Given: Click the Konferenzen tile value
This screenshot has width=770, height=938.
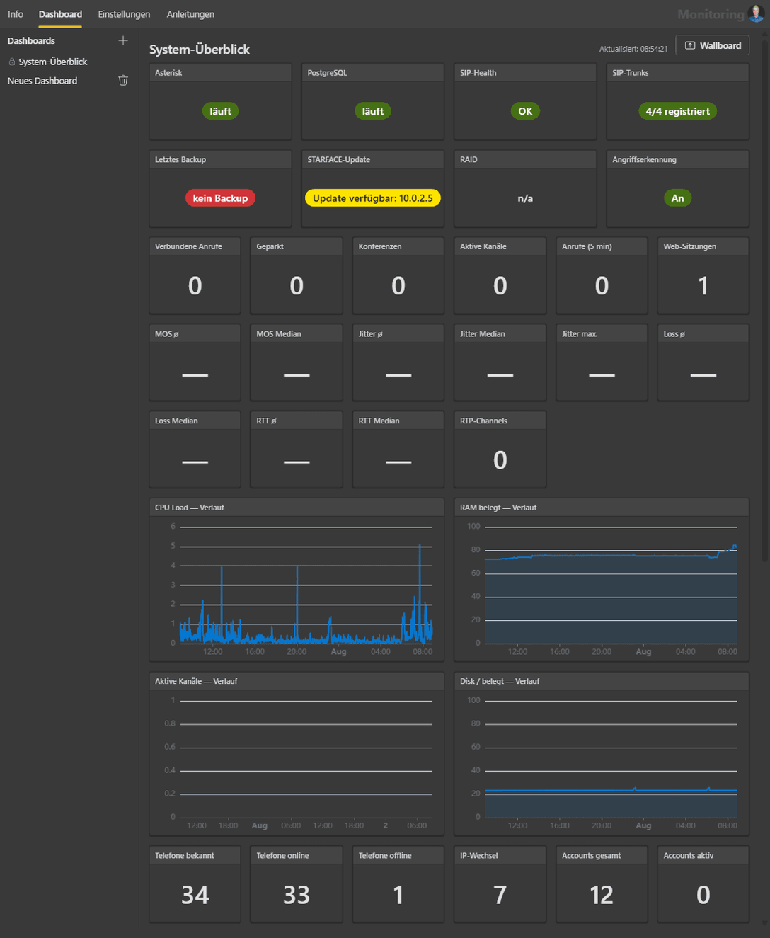Looking at the screenshot, I should click(398, 286).
